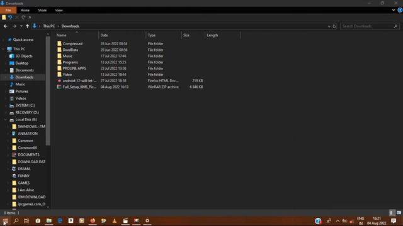This screenshot has height=226, width=403.
Task: Go back using navigation arrow
Action: [6, 26]
